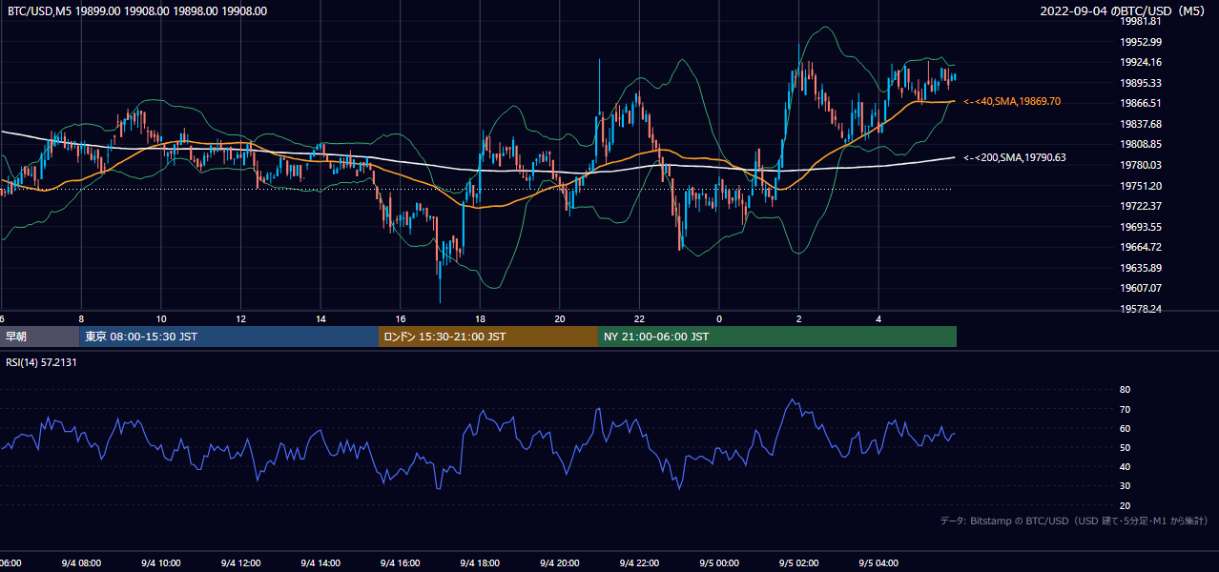The width and height of the screenshot is (1219, 572).
Task: Click the 9/4 18:00 bottom date label
Action: pyautogui.click(x=480, y=563)
